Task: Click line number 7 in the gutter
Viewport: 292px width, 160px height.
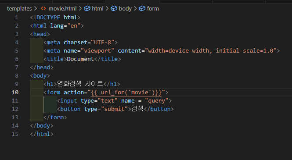Action: [x=17, y=67]
